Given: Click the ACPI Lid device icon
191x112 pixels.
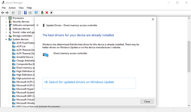Looking at the screenshot, I should (14, 46).
